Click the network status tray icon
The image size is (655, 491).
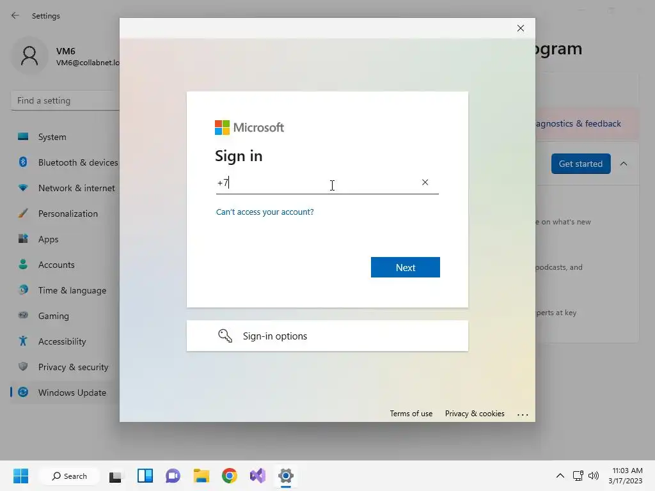578,476
